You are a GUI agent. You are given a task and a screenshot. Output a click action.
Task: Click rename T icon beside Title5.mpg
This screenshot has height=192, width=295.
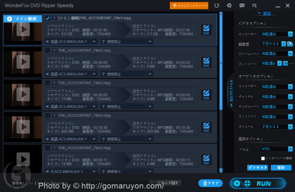[54, 148]
